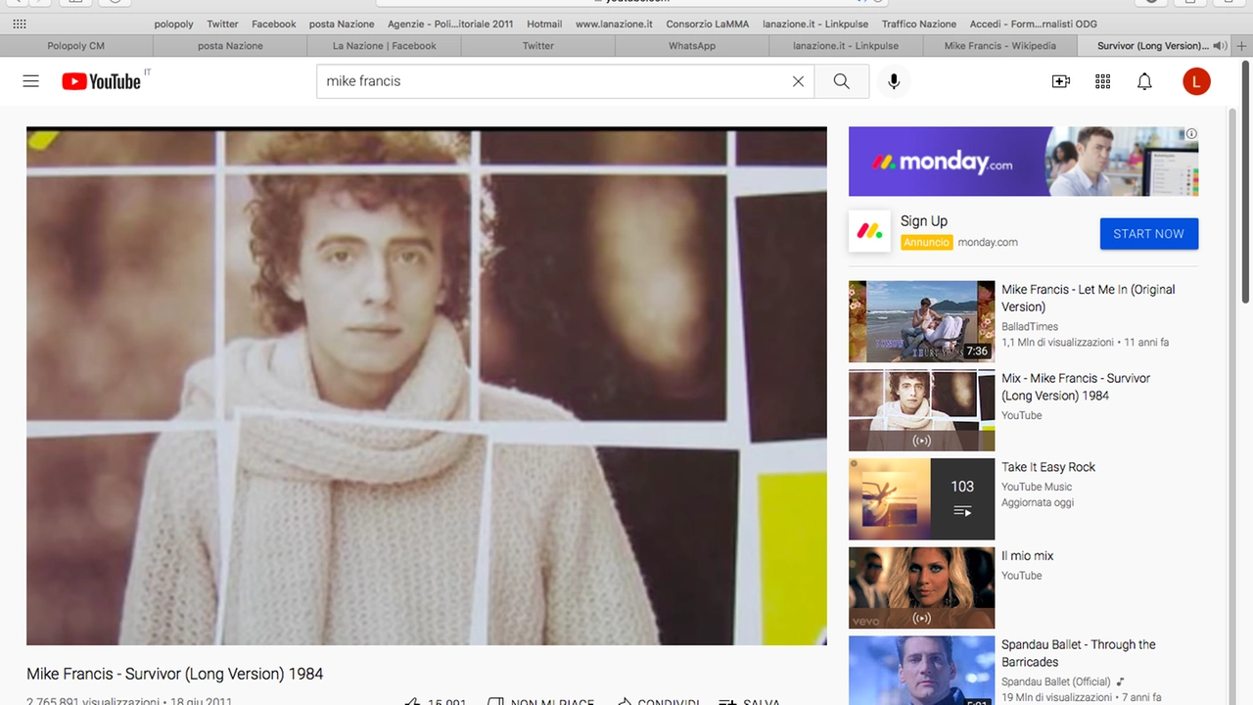Viewport: 1253px width, 705px height.
Task: Switch to the WhatsApp tab
Action: 692,46
